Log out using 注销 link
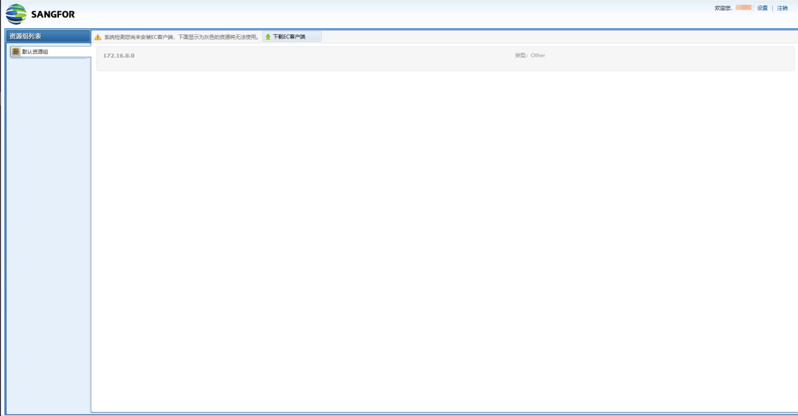The image size is (798, 416). tap(782, 8)
